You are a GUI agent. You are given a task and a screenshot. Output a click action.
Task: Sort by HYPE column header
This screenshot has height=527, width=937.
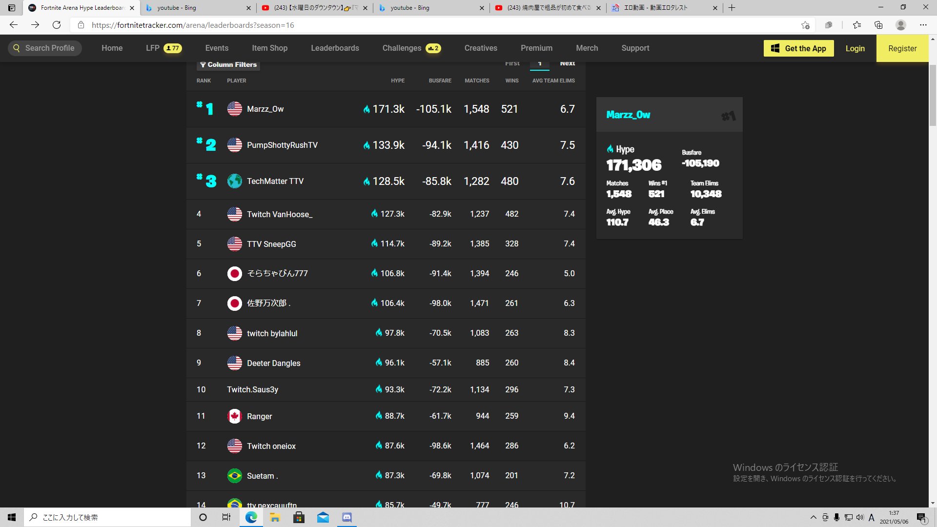(x=397, y=81)
